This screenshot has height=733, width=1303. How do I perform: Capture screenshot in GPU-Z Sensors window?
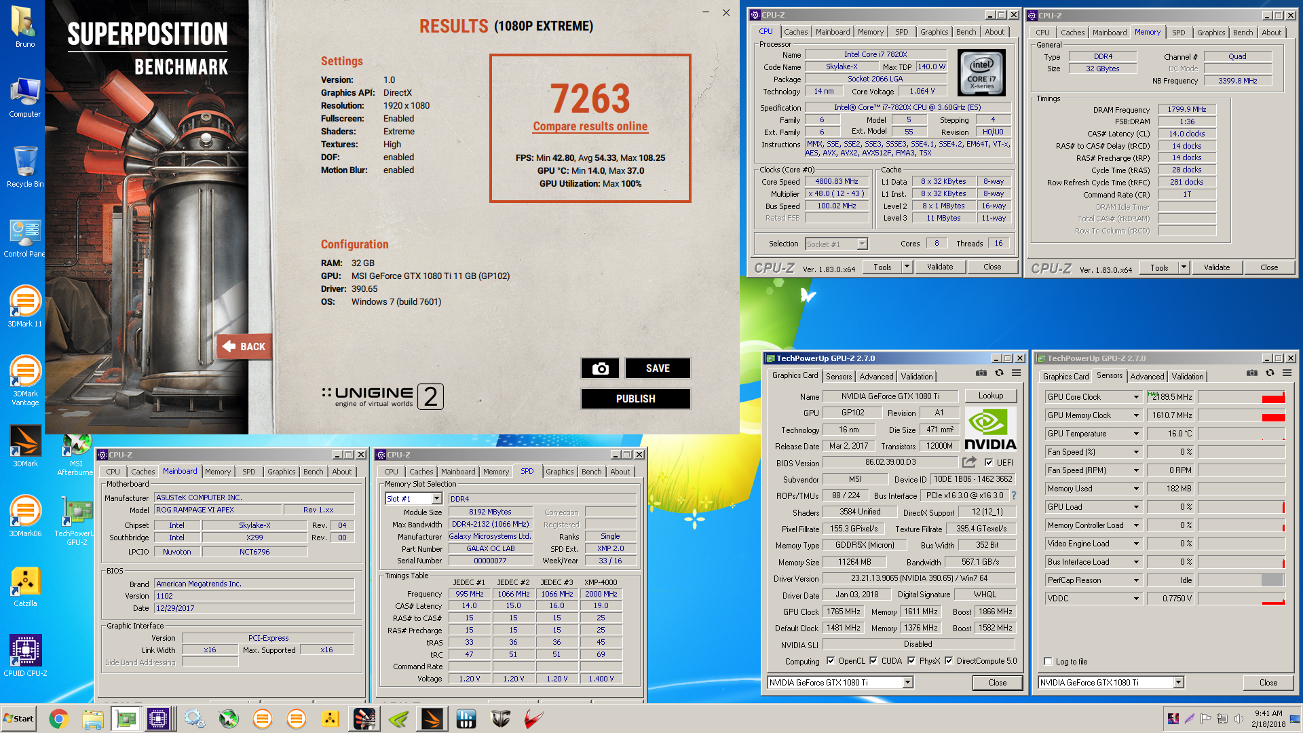coord(1252,373)
